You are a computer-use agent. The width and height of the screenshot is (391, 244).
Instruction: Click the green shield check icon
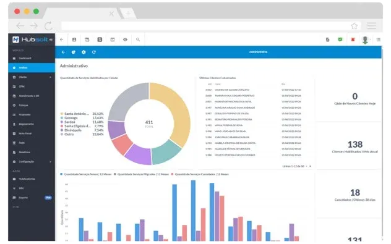(x=340, y=40)
